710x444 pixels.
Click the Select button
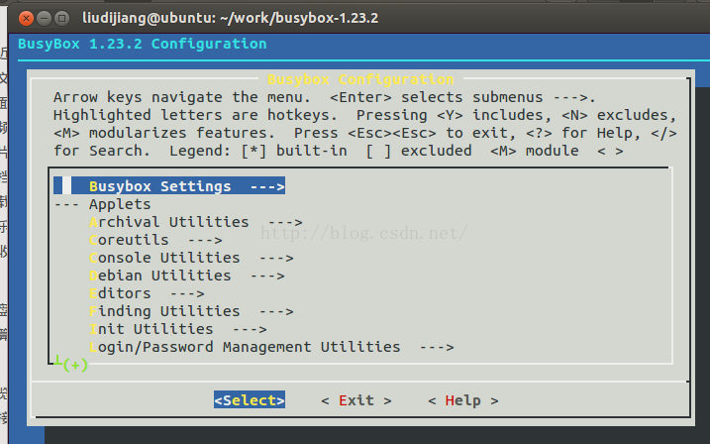[250, 400]
